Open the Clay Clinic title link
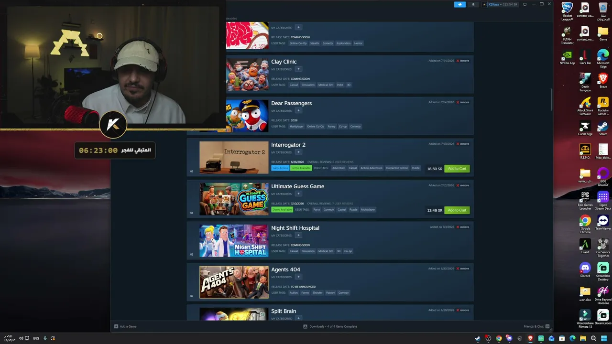Screen dimensions: 612x344 click(x=284, y=62)
